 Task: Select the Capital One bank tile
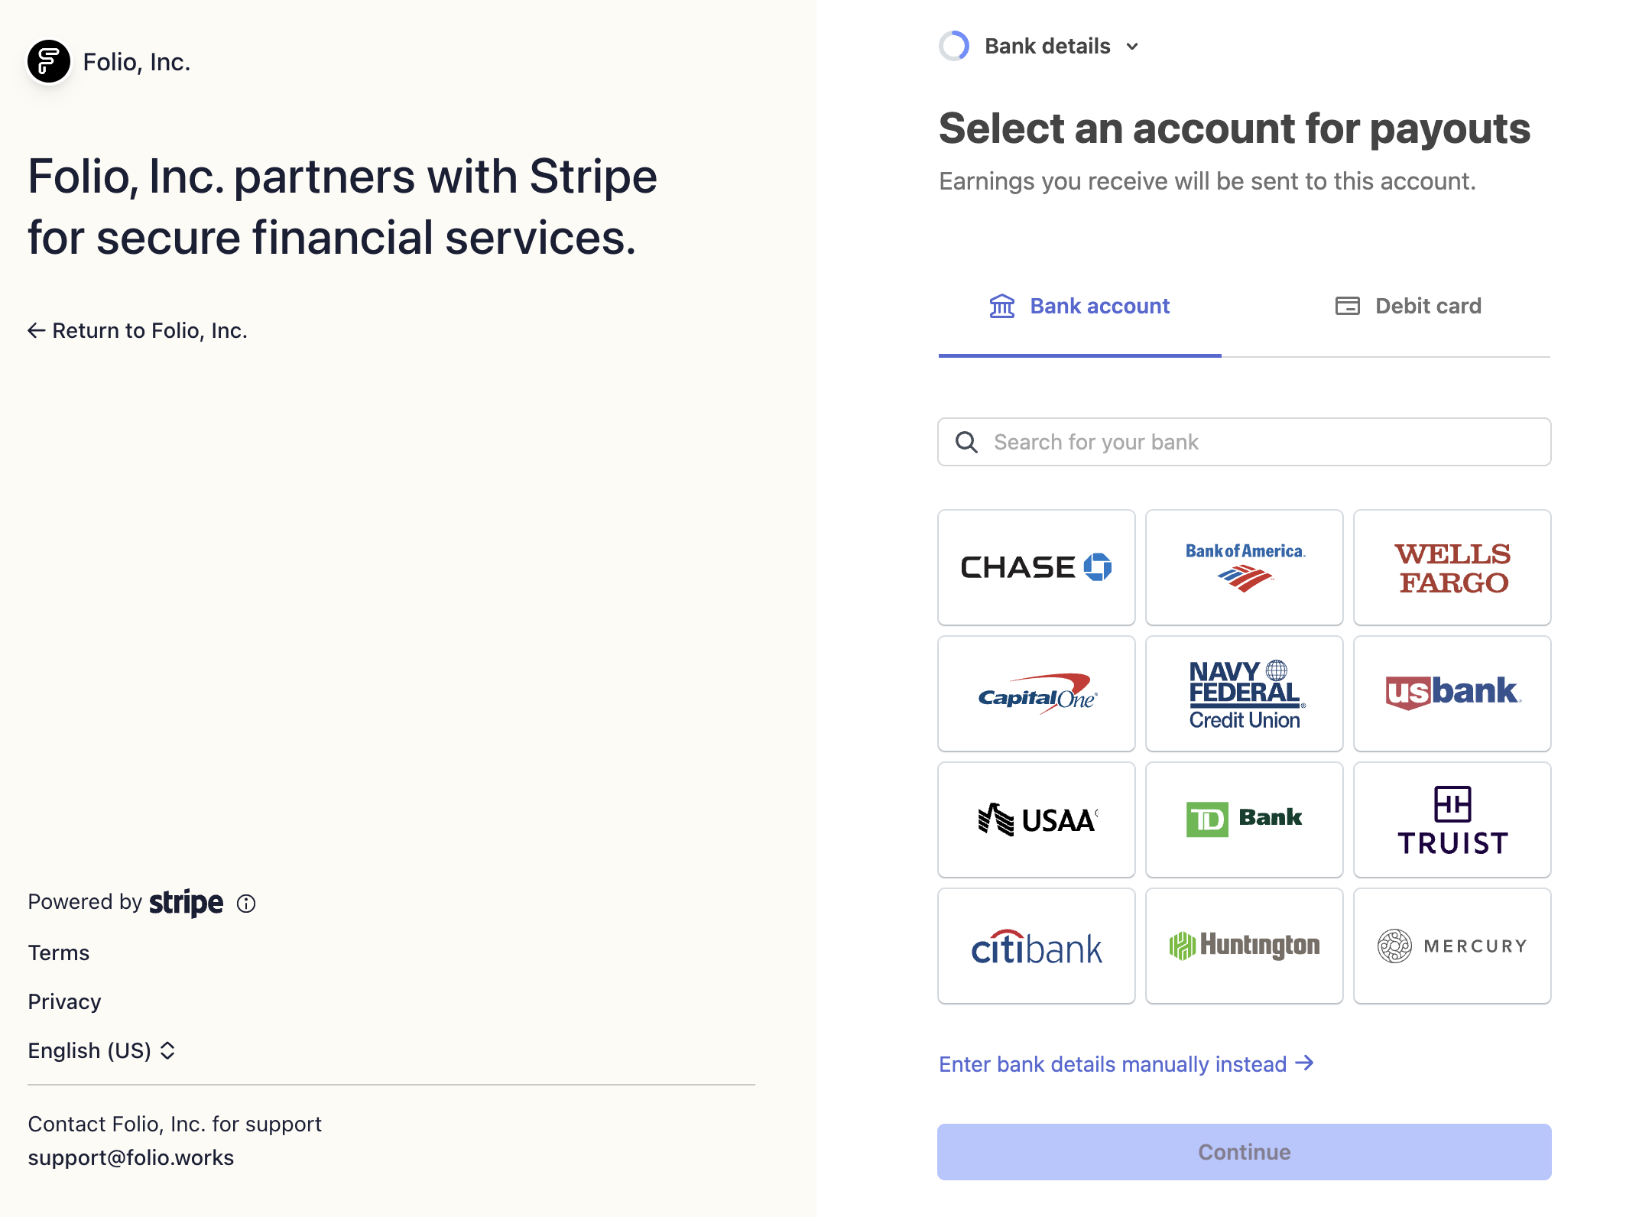[x=1036, y=693]
